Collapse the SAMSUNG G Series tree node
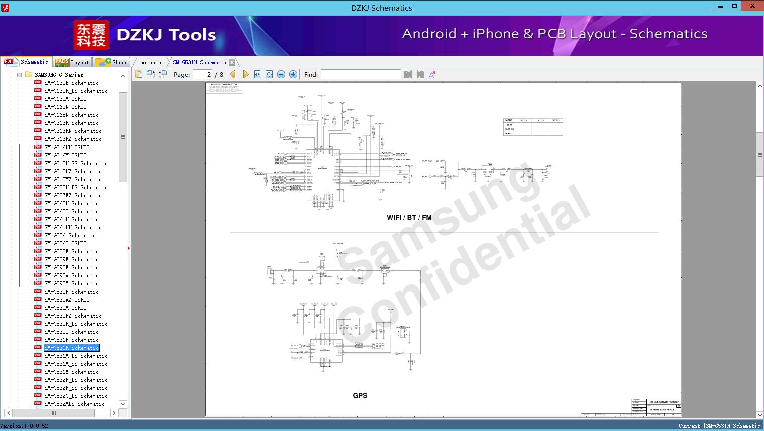Viewport: 764px width, 431px height. 19,75
